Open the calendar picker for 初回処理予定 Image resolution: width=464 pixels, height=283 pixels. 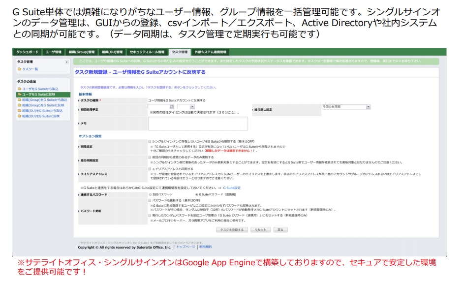172,106
